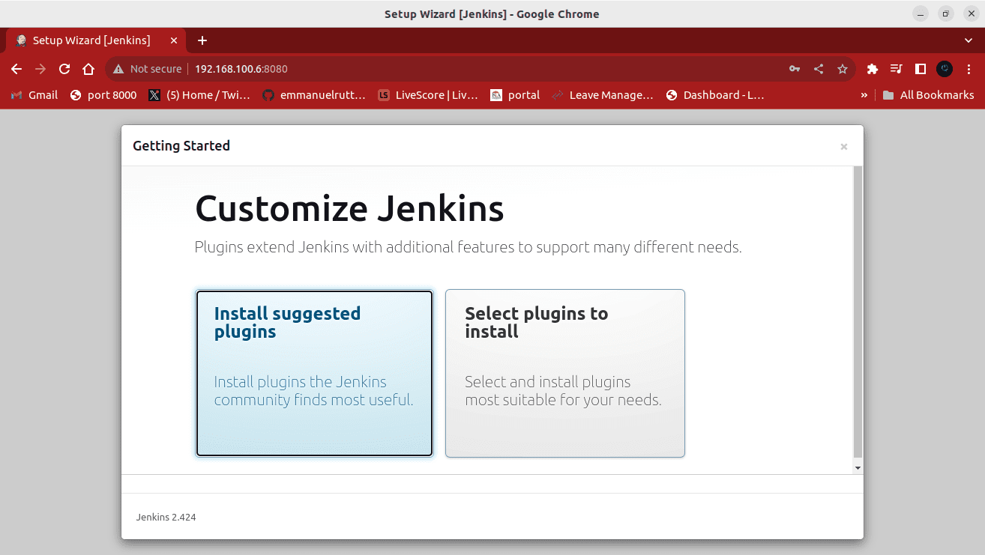The width and height of the screenshot is (985, 555).
Task: Open a new browser tab
Action: click(x=202, y=40)
